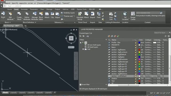This screenshot has width=171, height=96.
Task: Change the red color swatch of bg$beams layer
Action: coord(139,50)
